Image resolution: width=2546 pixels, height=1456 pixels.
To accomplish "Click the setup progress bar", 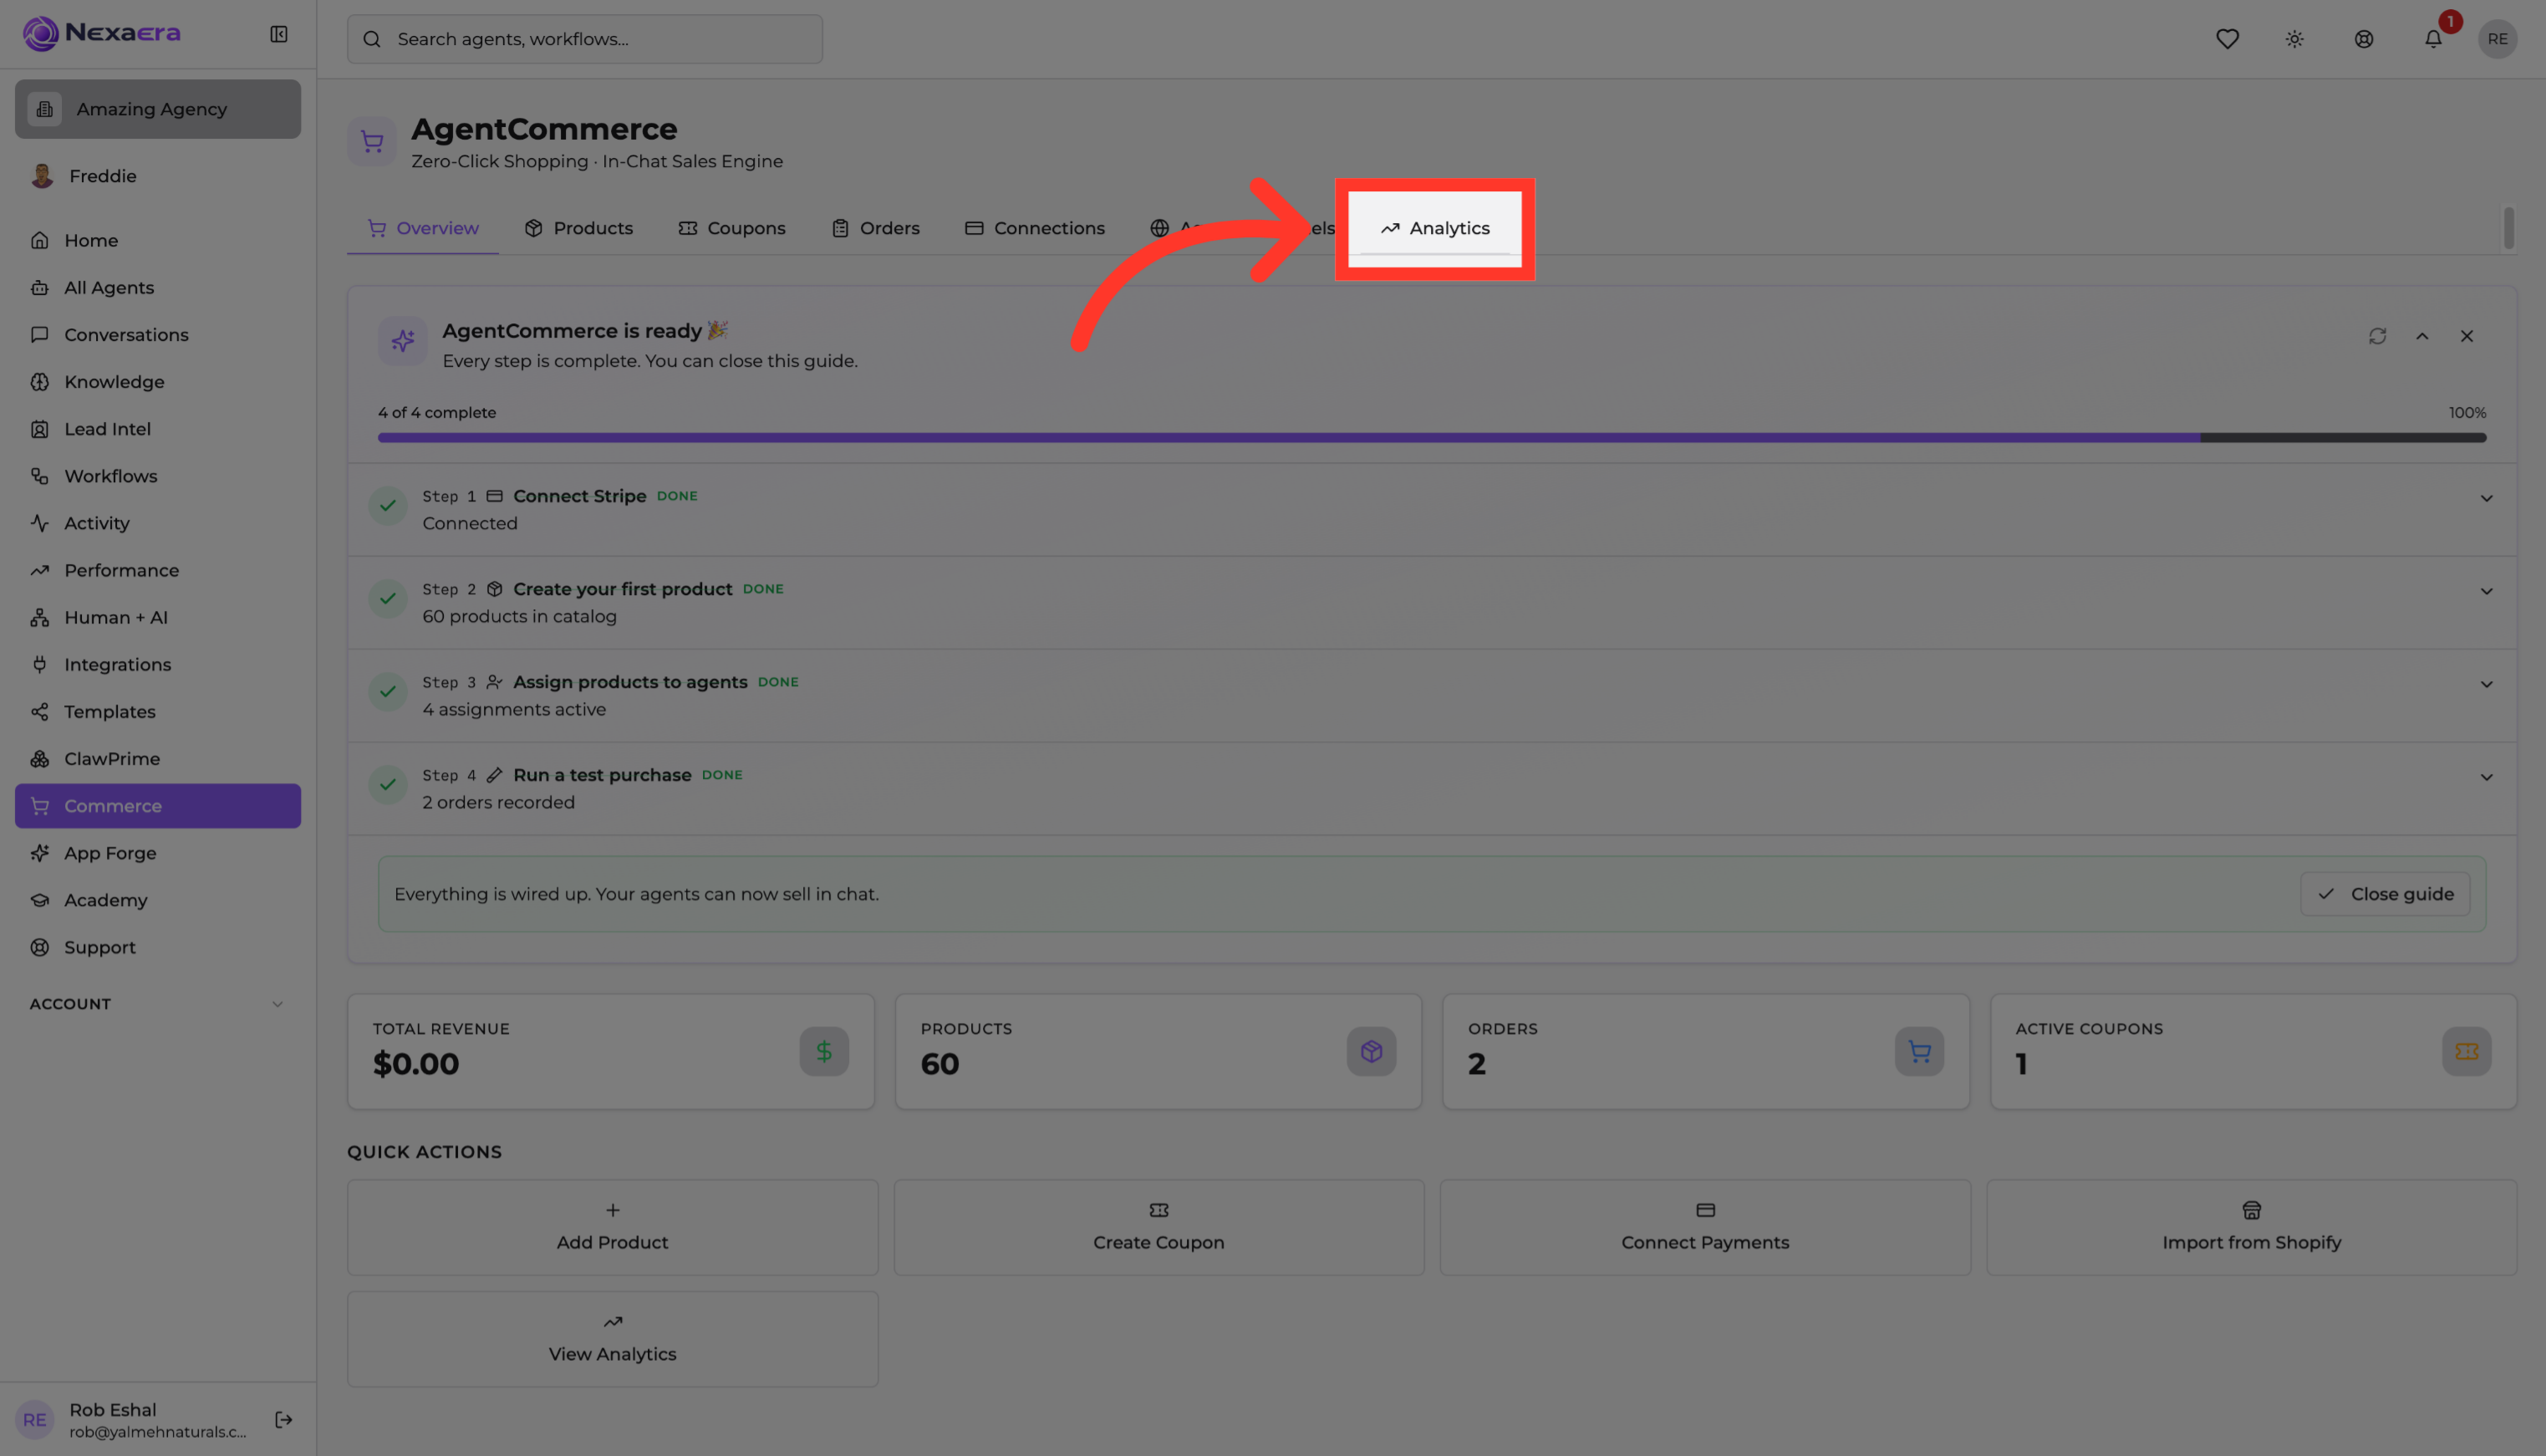I will 1432,437.
